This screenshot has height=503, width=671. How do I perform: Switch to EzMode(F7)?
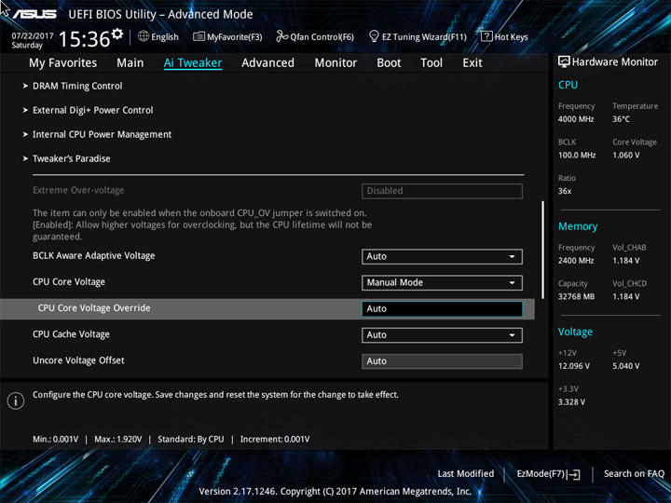tap(541, 474)
